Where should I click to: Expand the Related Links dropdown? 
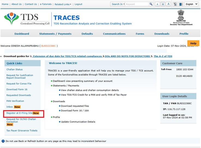(63, 4)
